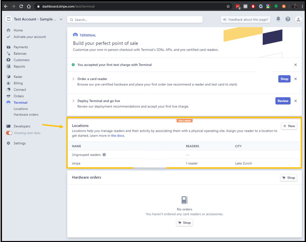Click the NAME column header
Image resolution: width=306 pixels, height=242 pixels.
76,146
